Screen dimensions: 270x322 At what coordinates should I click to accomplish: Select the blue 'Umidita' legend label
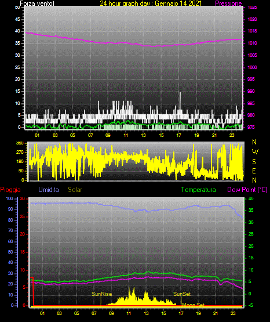pyautogui.click(x=49, y=190)
